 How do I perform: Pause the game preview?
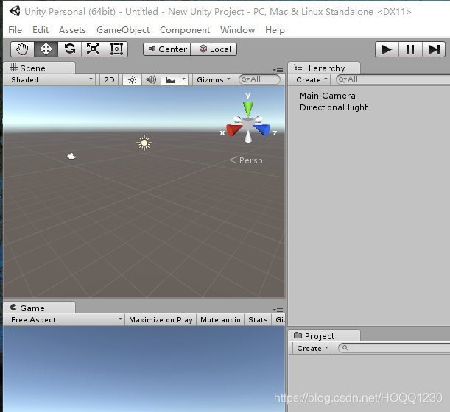[410, 49]
